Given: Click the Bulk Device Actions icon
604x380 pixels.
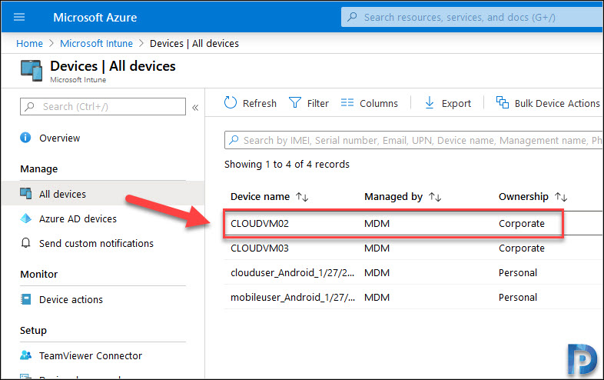Looking at the screenshot, I should pos(503,102).
